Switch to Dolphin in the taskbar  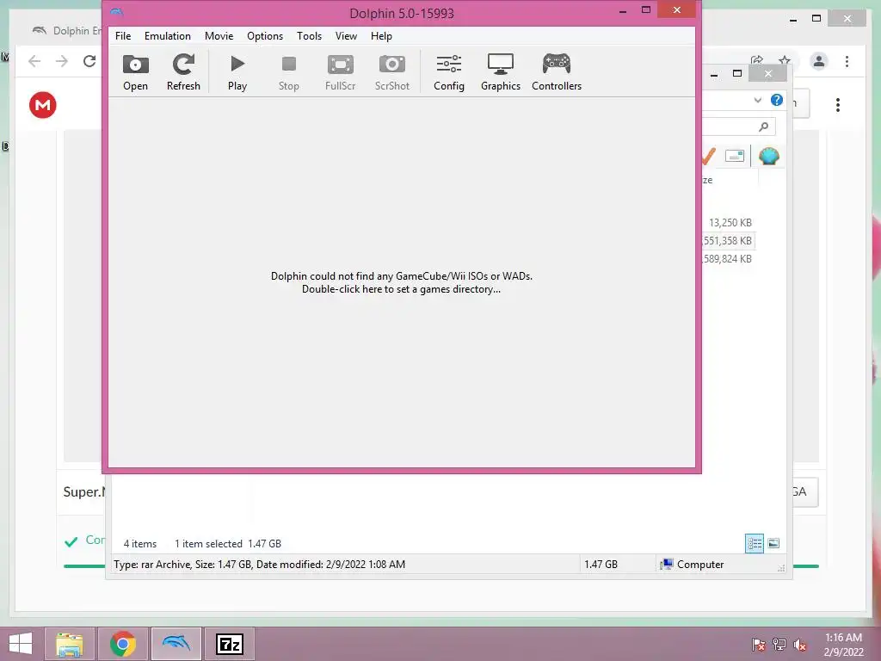[176, 644]
